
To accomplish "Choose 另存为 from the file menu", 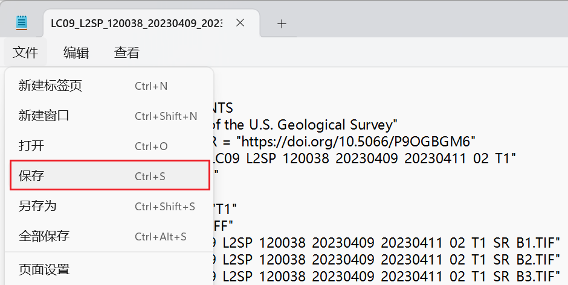I will tap(109, 206).
